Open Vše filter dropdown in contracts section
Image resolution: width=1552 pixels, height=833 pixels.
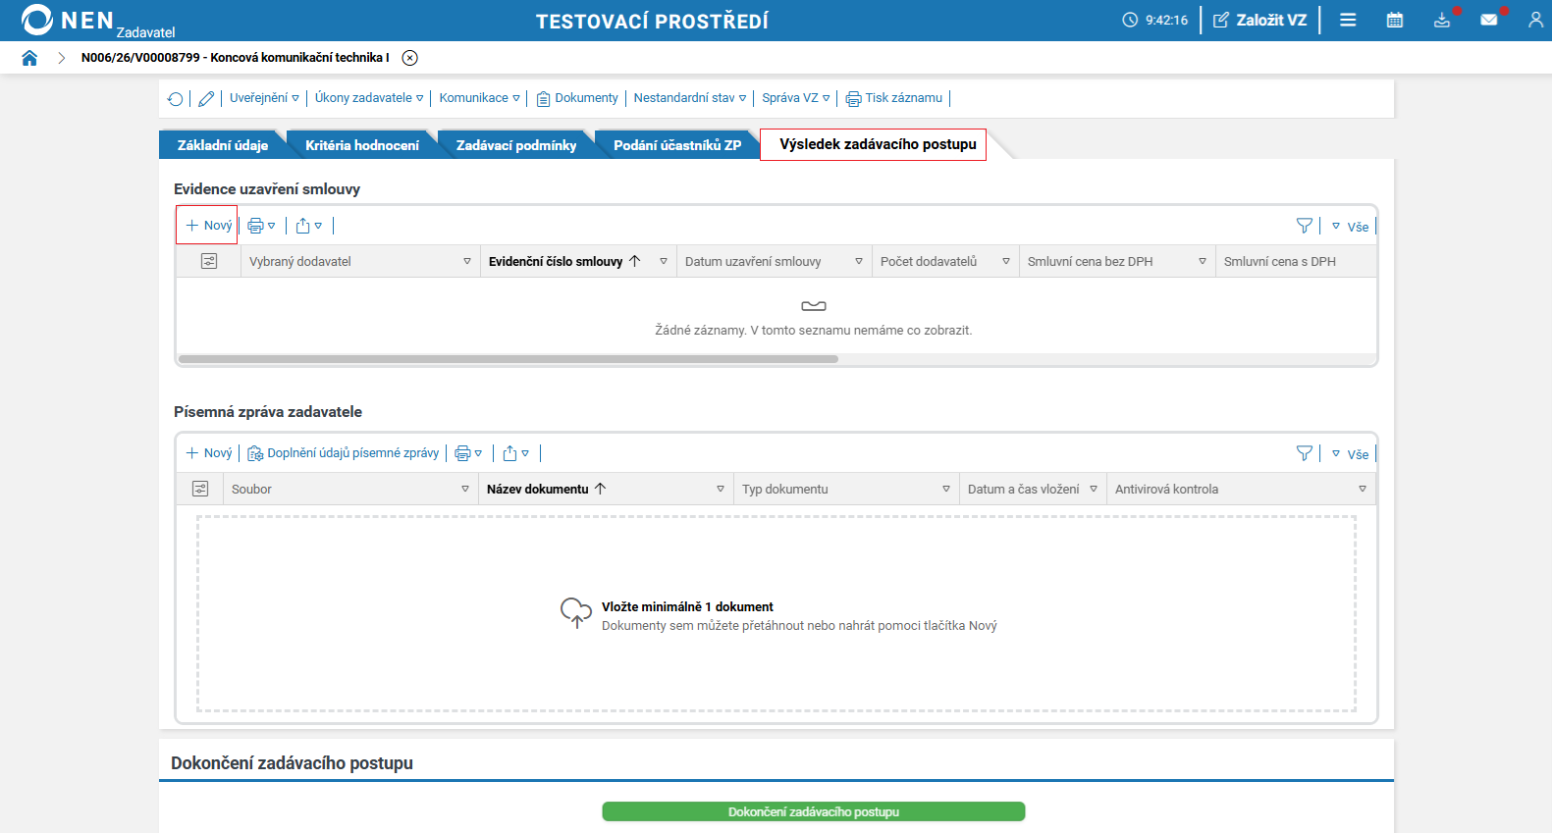pos(1350,227)
